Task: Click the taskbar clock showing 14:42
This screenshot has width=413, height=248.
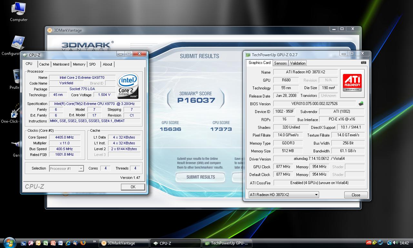Action: 404,243
